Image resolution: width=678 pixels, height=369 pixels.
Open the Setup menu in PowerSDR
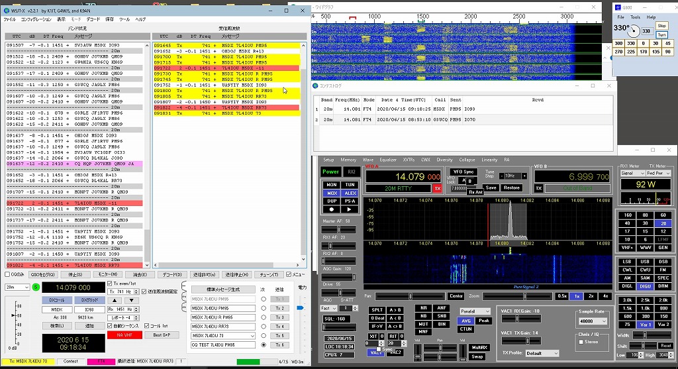[328, 160]
